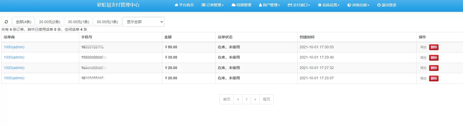Filter orders by 50.00元(1条)
This screenshot has height=126, width=463.
pos(107,22)
